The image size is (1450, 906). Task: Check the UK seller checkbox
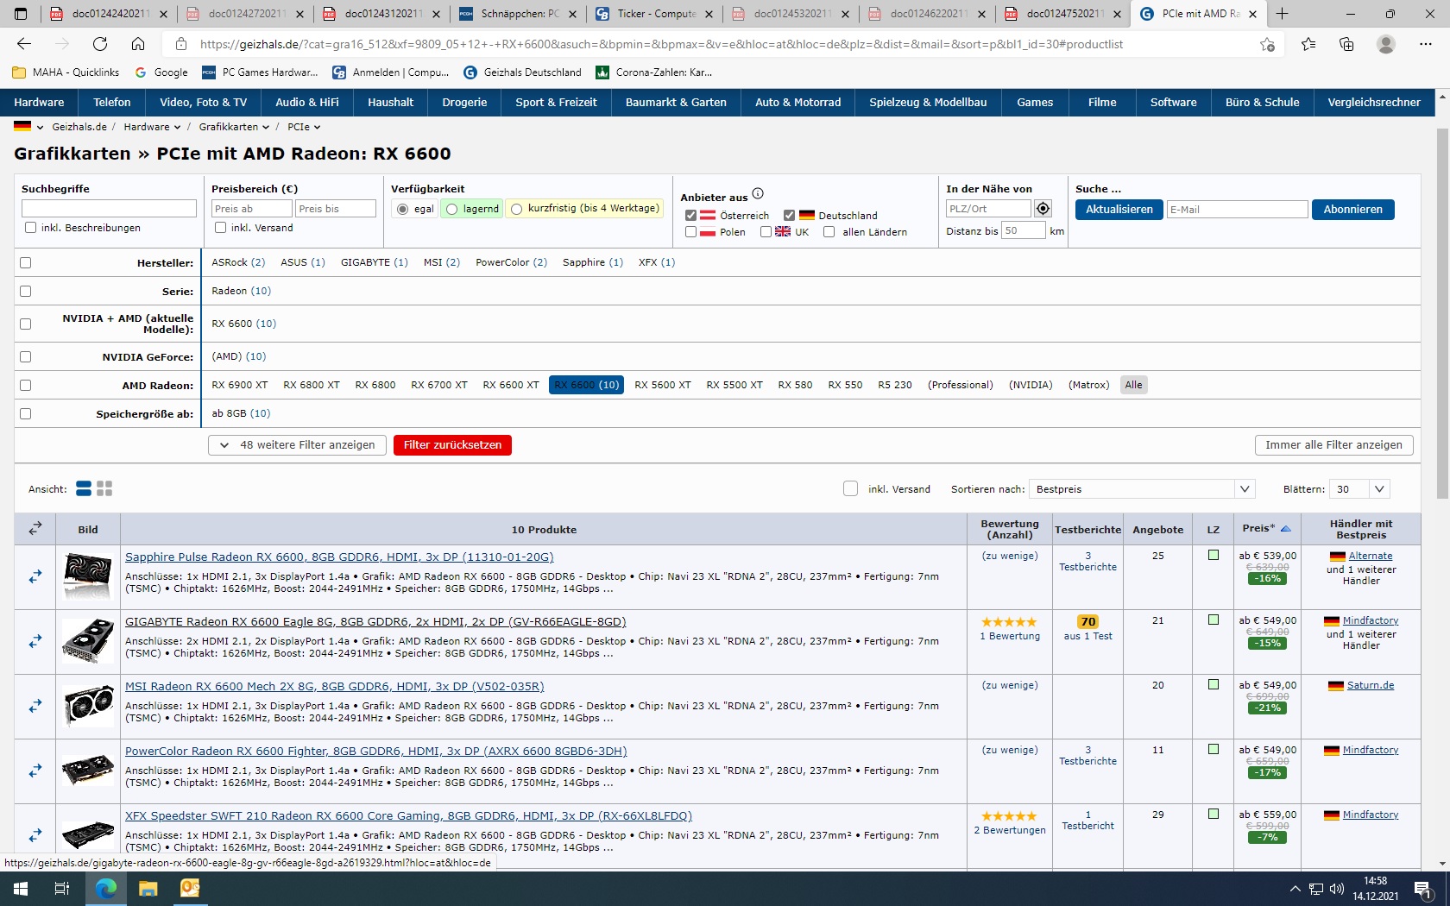point(766,232)
